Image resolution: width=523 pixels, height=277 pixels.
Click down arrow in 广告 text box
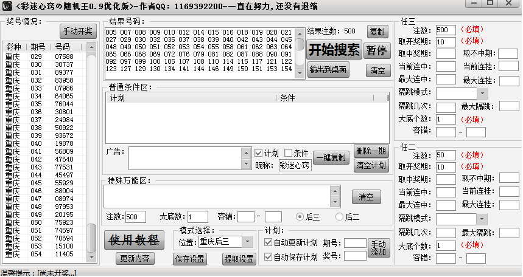pos(246,164)
